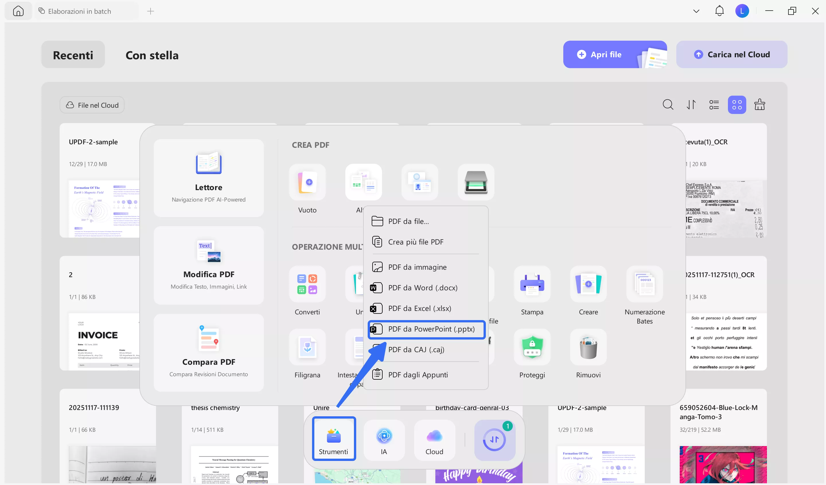The width and height of the screenshot is (826, 485).
Task: Open the file transfer panel with badge 1
Action: coord(495,439)
